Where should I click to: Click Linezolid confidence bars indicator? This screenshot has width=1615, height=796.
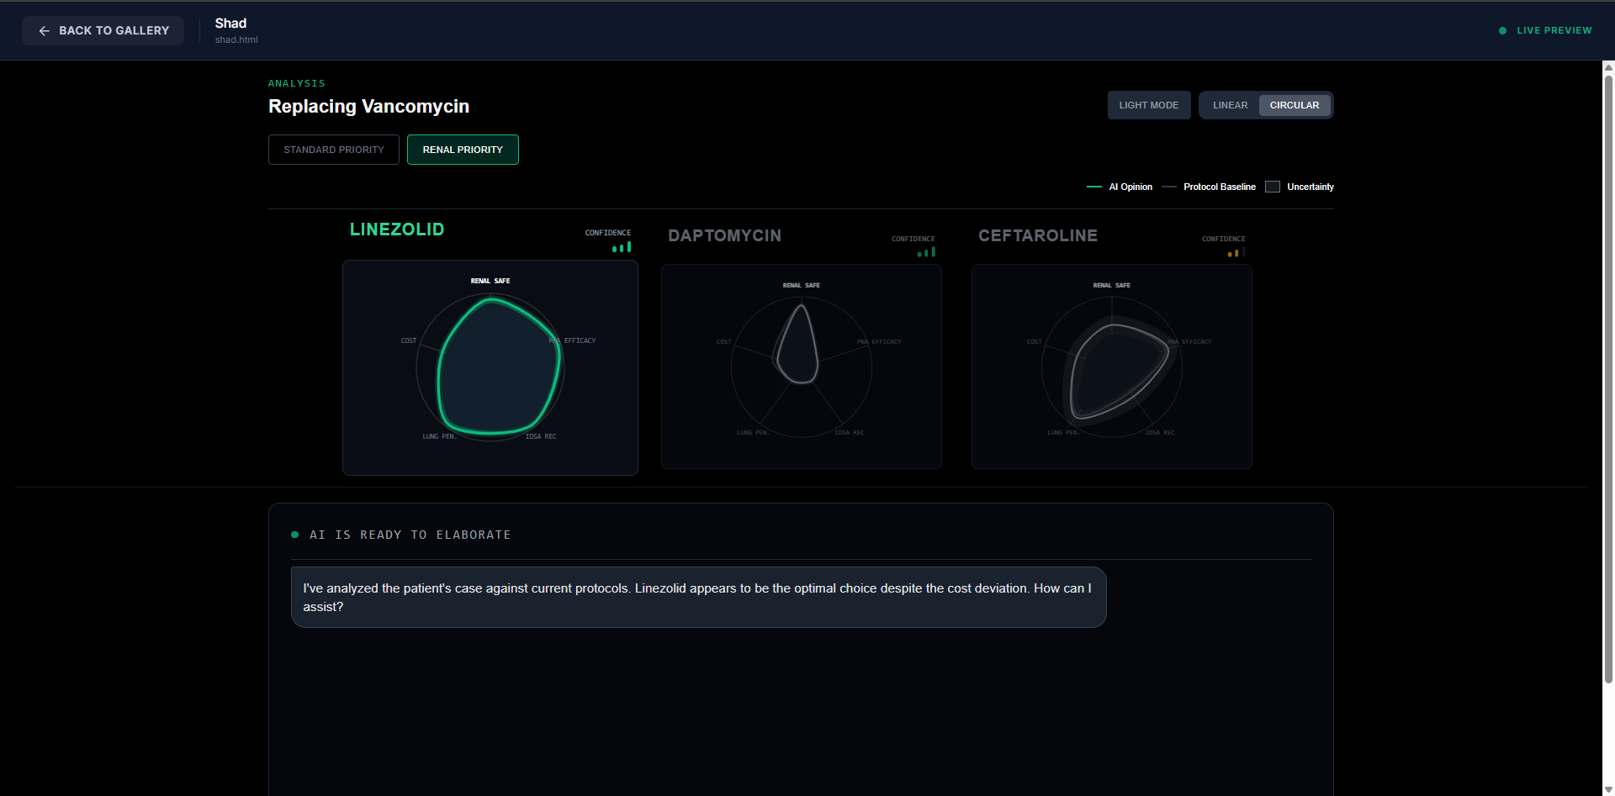pyautogui.click(x=622, y=247)
